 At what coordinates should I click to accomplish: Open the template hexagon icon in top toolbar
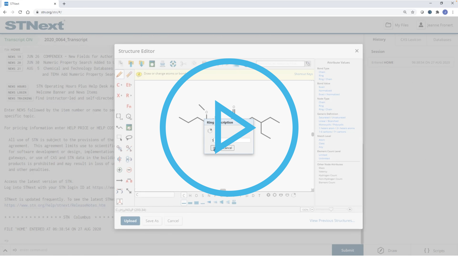pos(152,64)
